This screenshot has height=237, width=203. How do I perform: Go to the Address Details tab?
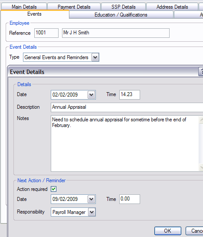[x=172, y=7]
